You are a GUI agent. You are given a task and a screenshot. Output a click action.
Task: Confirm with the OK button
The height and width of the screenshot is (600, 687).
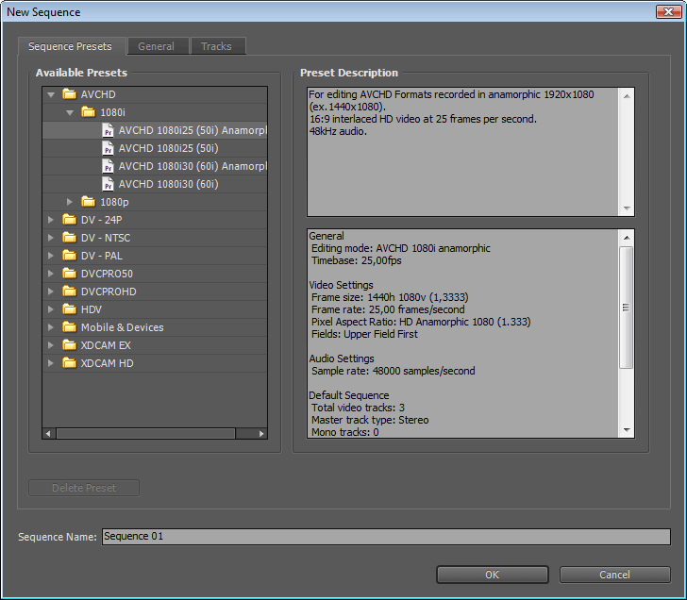click(x=492, y=575)
